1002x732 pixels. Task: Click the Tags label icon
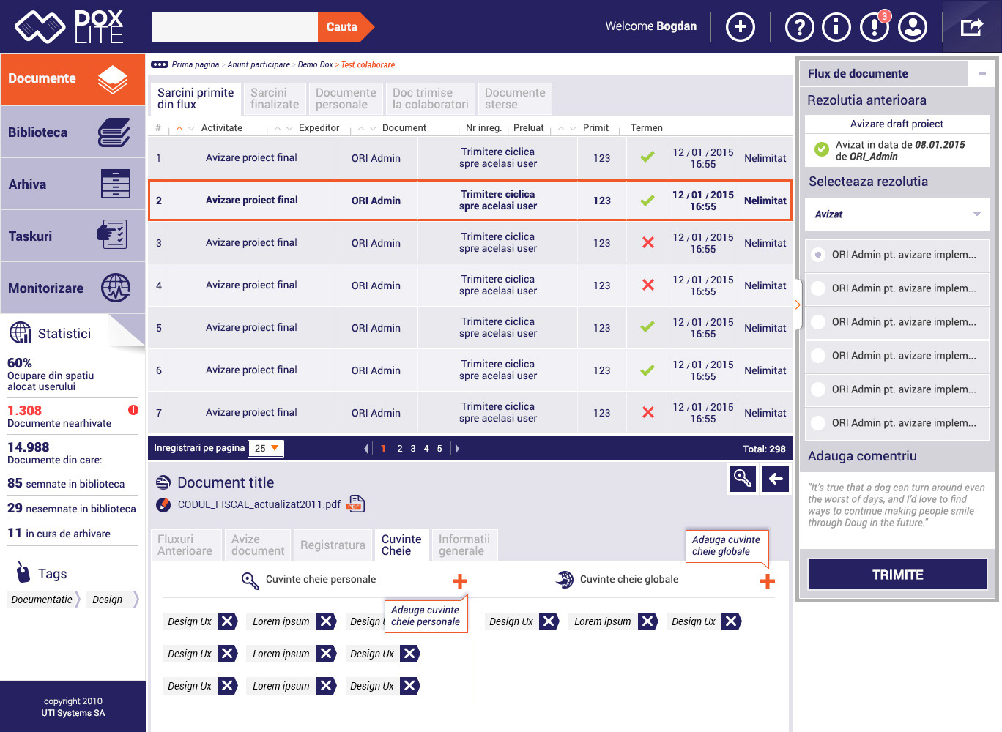[x=23, y=572]
